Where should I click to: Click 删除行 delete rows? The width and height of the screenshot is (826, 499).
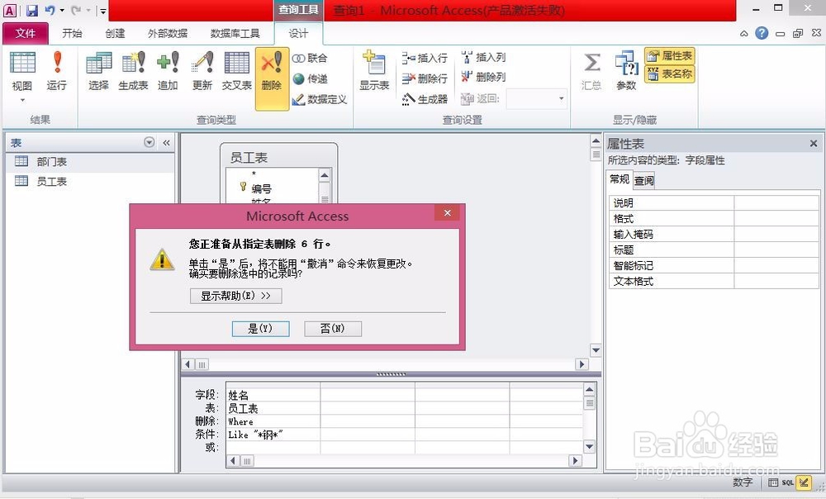point(425,78)
